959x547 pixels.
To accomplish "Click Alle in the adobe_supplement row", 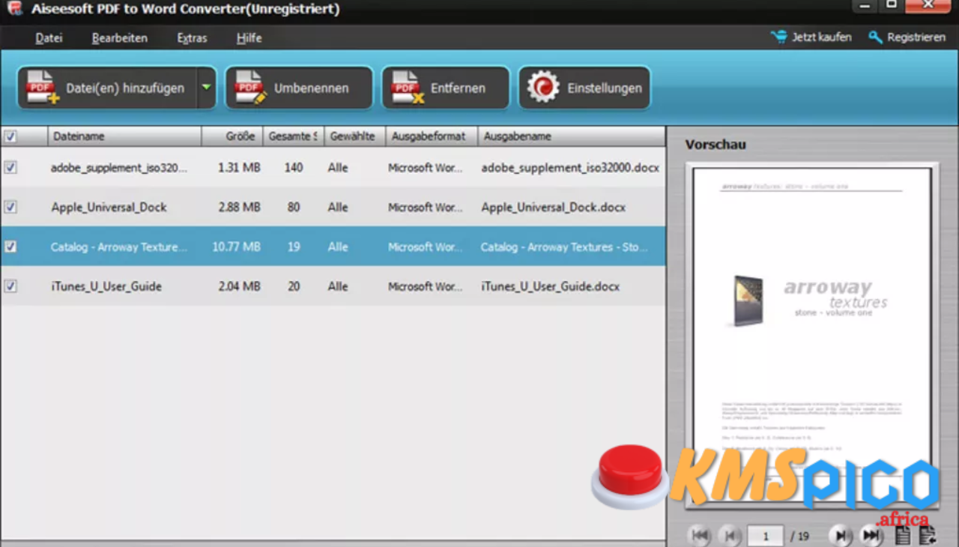I will [x=338, y=168].
